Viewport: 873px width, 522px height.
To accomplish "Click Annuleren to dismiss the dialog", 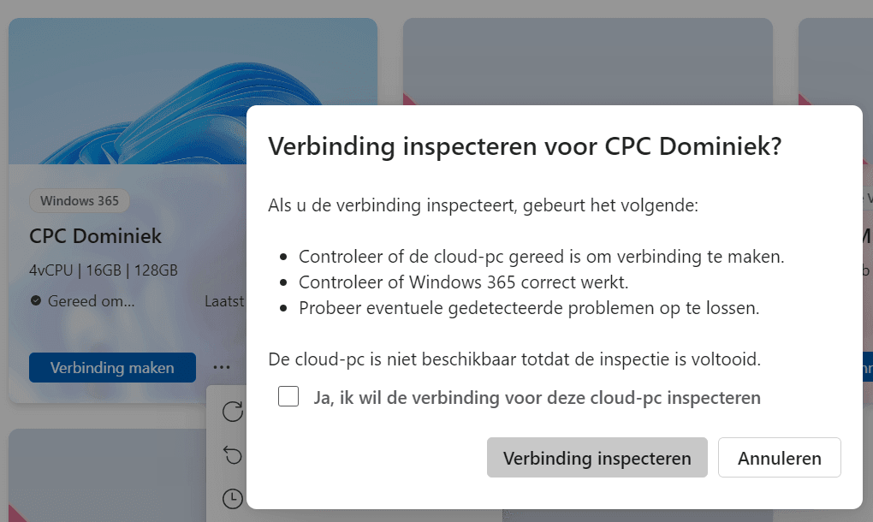I will click(779, 457).
